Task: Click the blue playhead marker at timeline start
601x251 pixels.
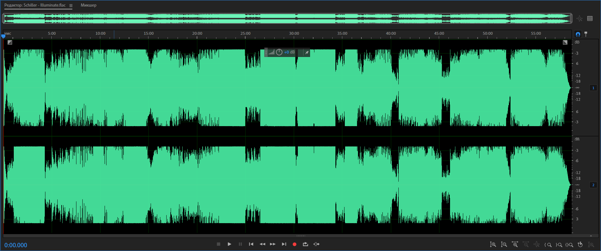Action: pos(3,36)
